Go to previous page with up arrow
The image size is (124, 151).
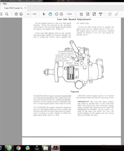16,14
